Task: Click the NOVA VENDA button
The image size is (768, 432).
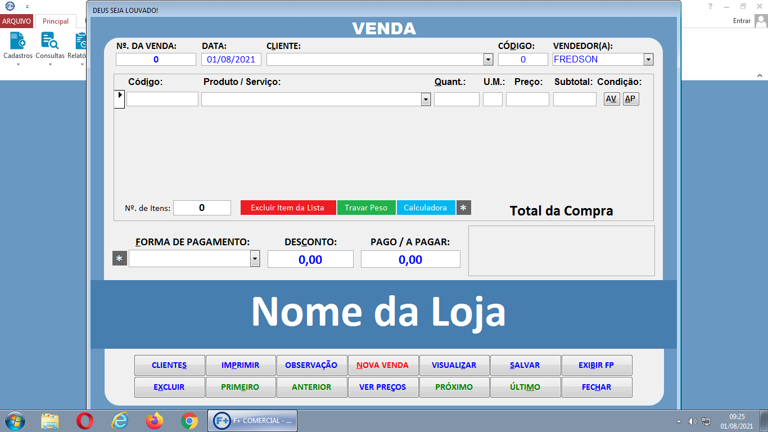Action: pyautogui.click(x=382, y=365)
